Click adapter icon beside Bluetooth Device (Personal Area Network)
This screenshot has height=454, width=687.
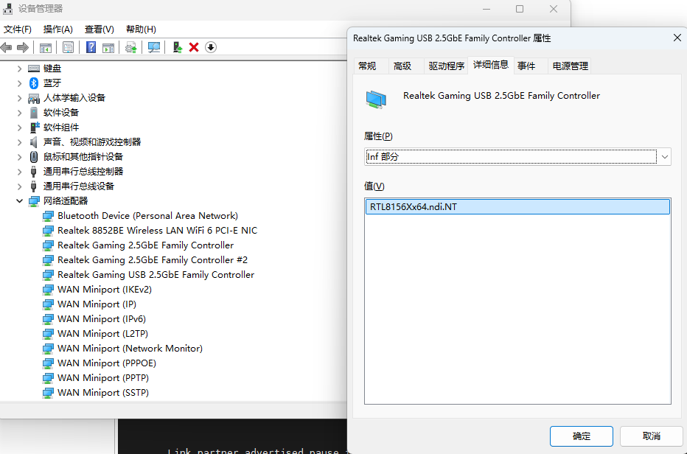point(48,216)
